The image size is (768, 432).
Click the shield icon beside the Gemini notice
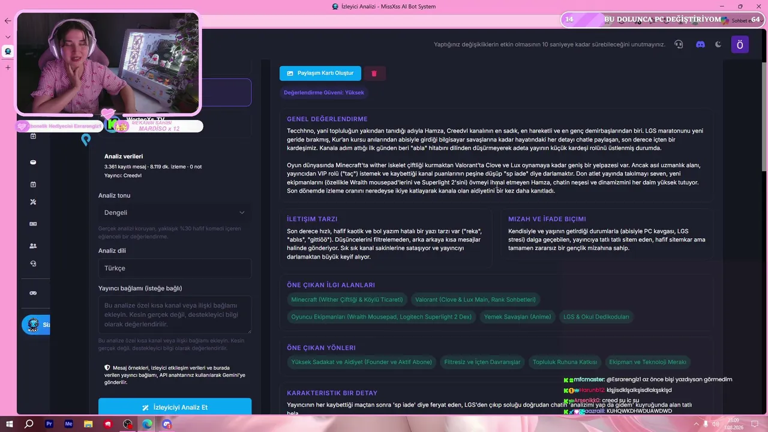pos(107,368)
